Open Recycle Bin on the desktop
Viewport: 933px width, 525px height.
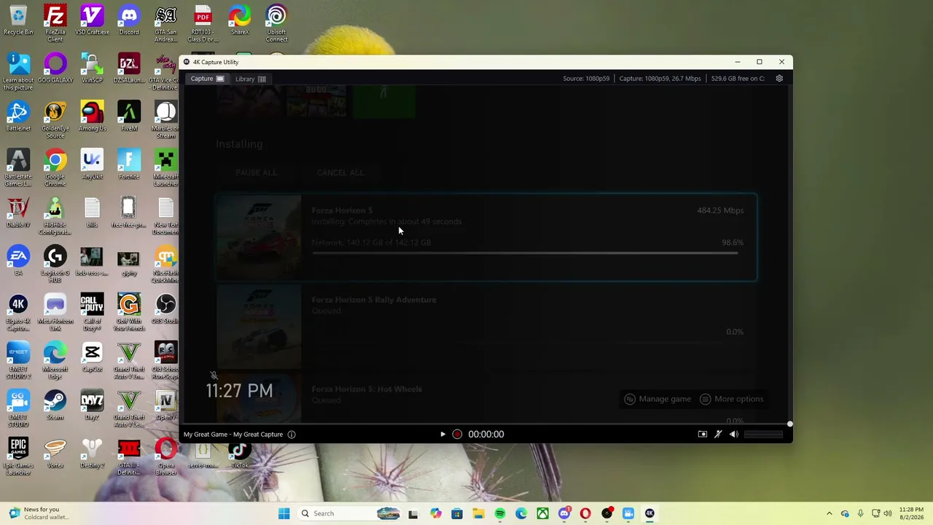pos(18,20)
